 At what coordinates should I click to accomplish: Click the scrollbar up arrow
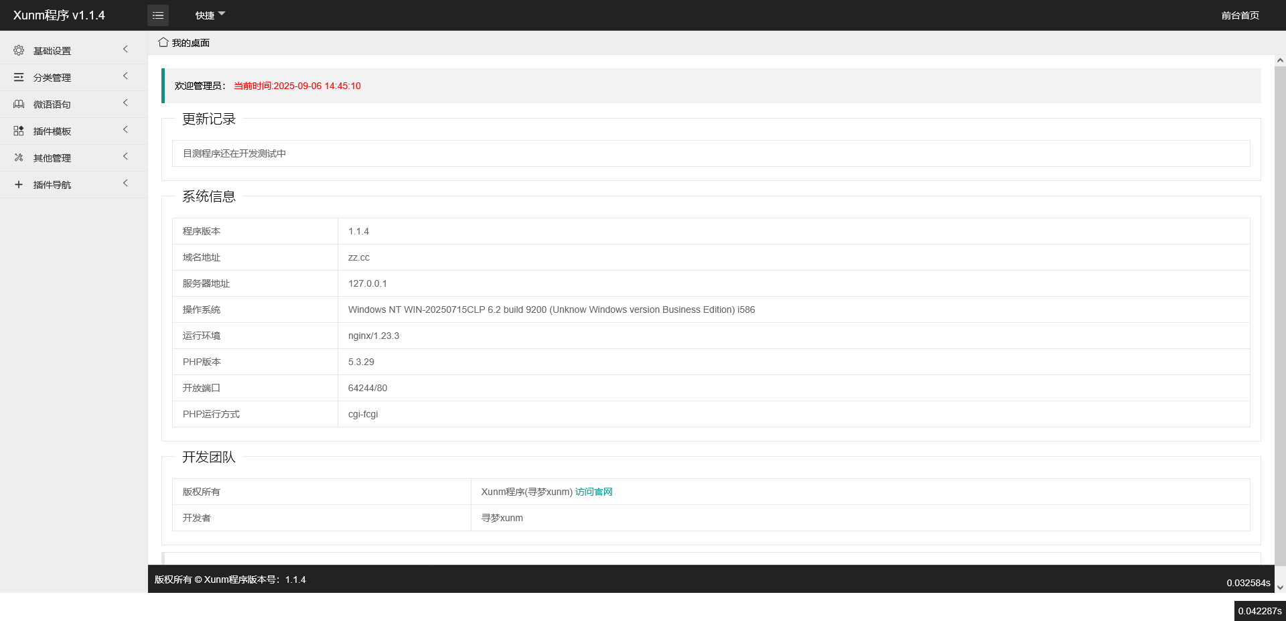coord(1280,60)
